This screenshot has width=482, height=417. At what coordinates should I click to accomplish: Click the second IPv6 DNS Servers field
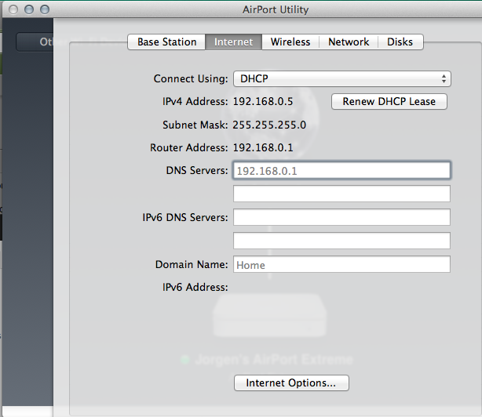[341, 241]
